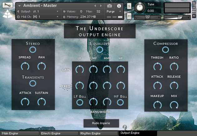Click the Transients Attack knob
Image resolution: width=197 pixels, height=136 pixels.
(x=25, y=102)
